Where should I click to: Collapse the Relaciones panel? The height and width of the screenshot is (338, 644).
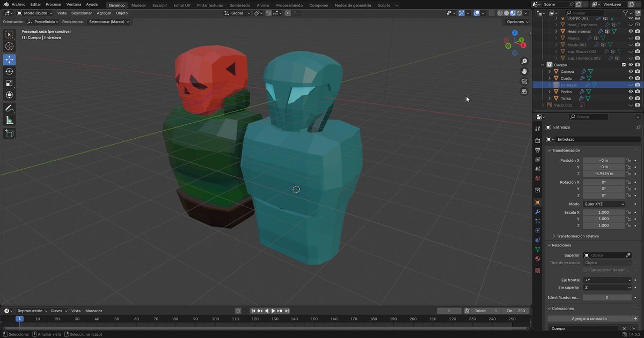pyautogui.click(x=561, y=245)
